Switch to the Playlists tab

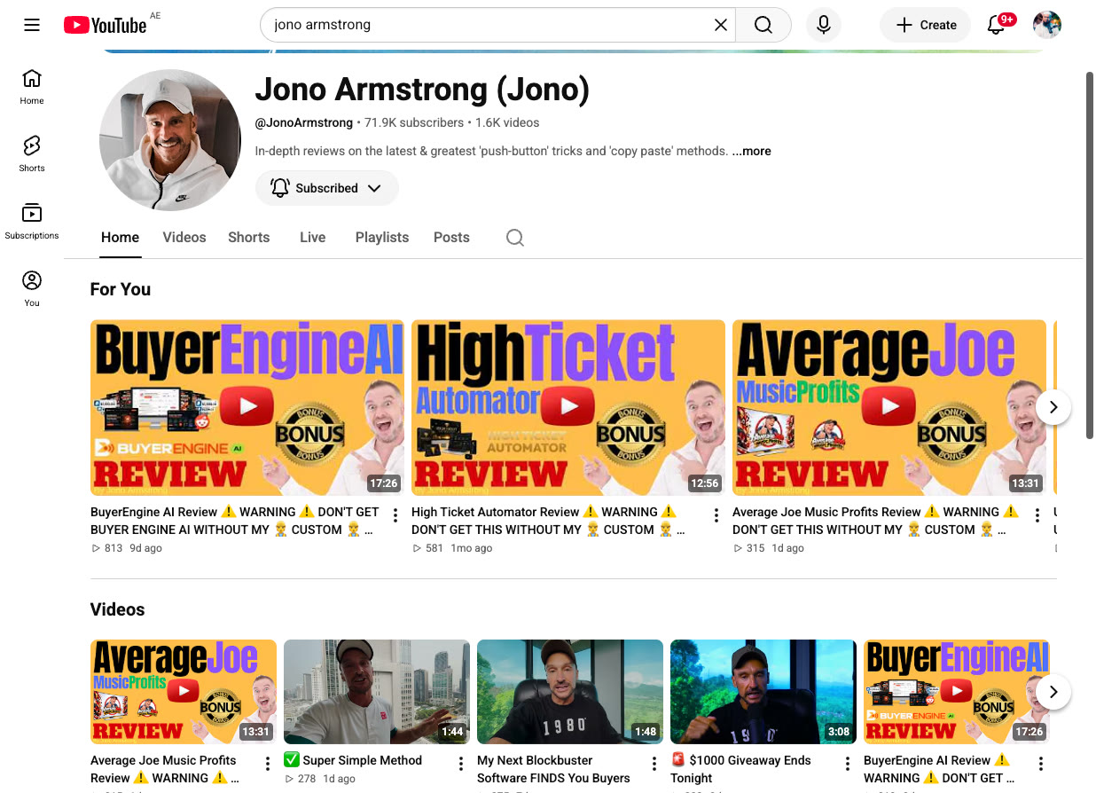tap(382, 237)
